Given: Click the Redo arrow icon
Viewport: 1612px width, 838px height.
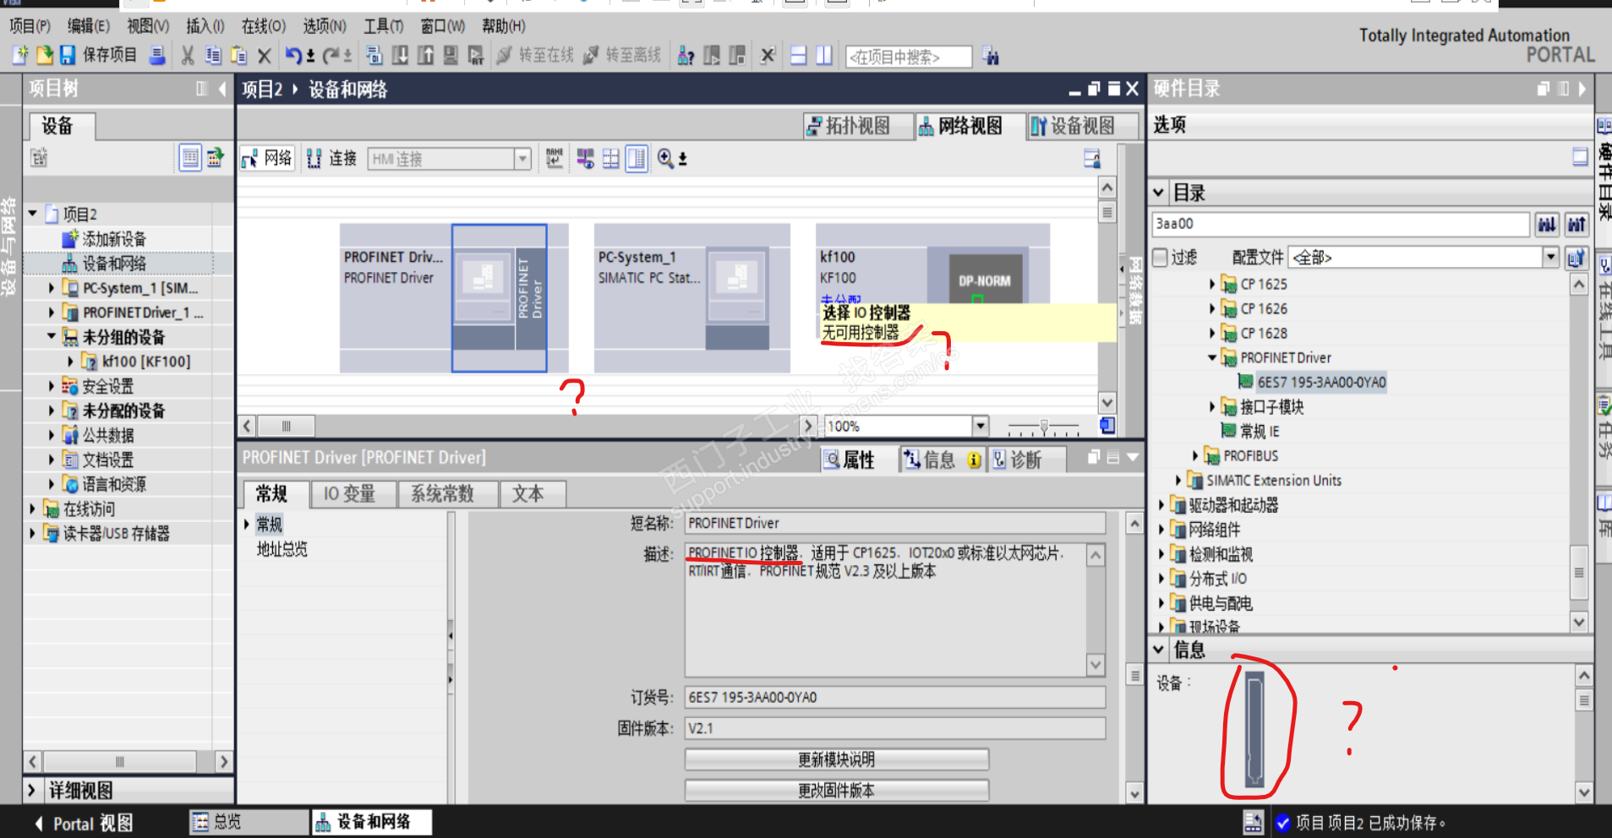Looking at the screenshot, I should pyautogui.click(x=331, y=56).
